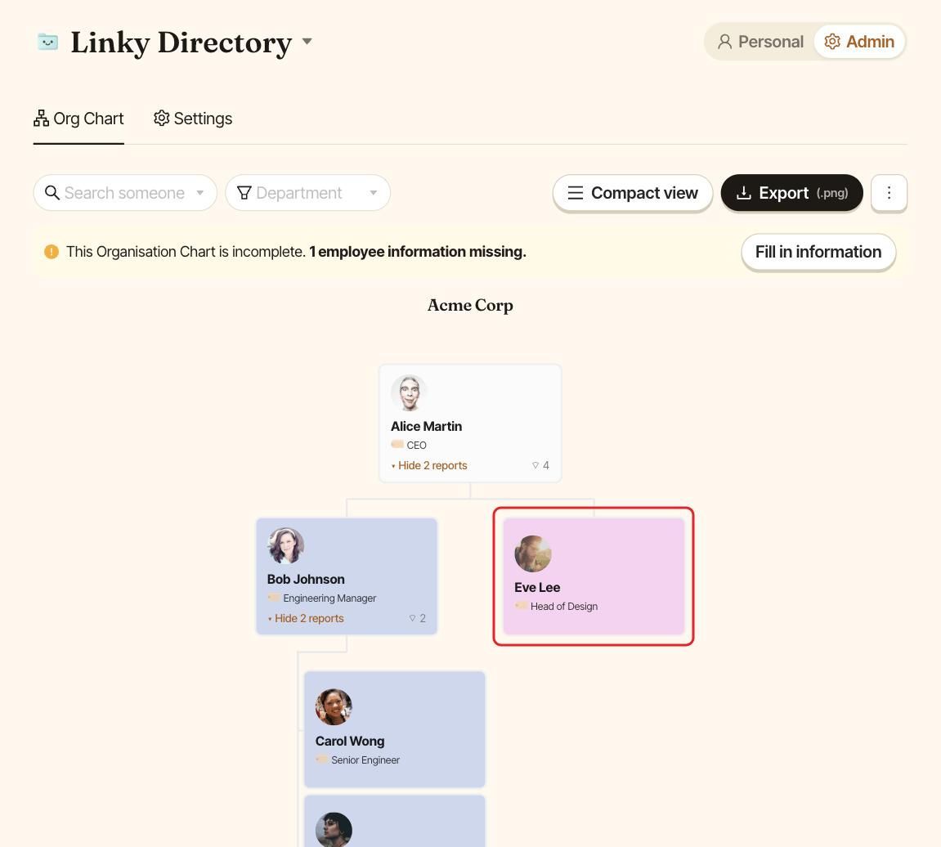Viewport: 941px width, 847px height.
Task: Click Alice Martin's avatar
Action: point(410,393)
